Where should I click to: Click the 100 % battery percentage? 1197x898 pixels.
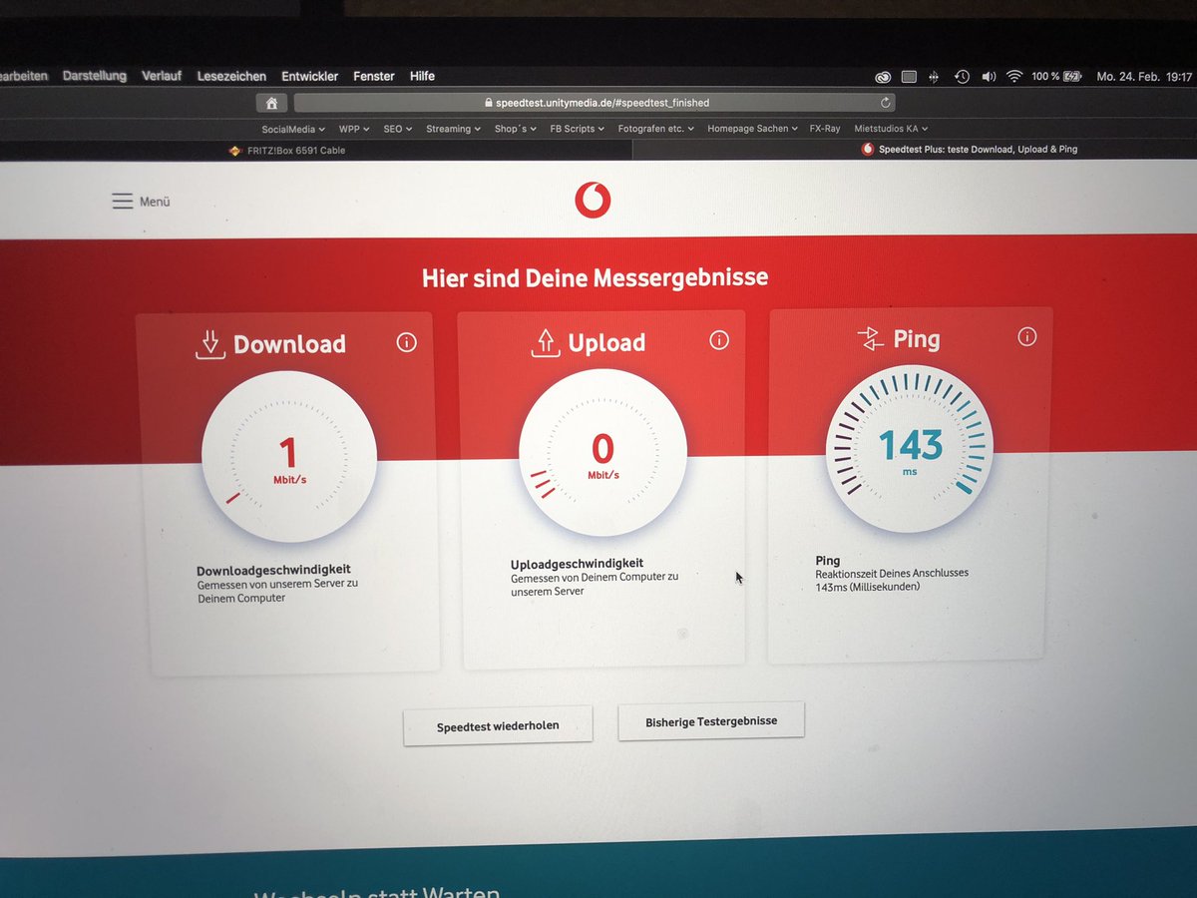point(1045,77)
